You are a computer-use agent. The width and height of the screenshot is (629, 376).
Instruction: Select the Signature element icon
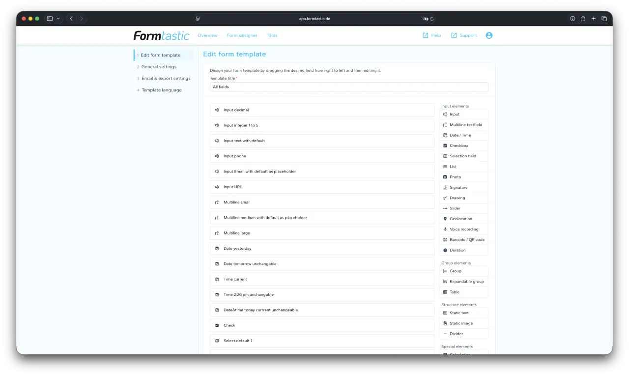(x=445, y=187)
